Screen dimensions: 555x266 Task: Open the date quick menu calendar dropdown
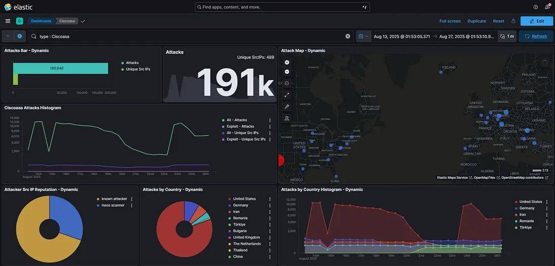363,36
